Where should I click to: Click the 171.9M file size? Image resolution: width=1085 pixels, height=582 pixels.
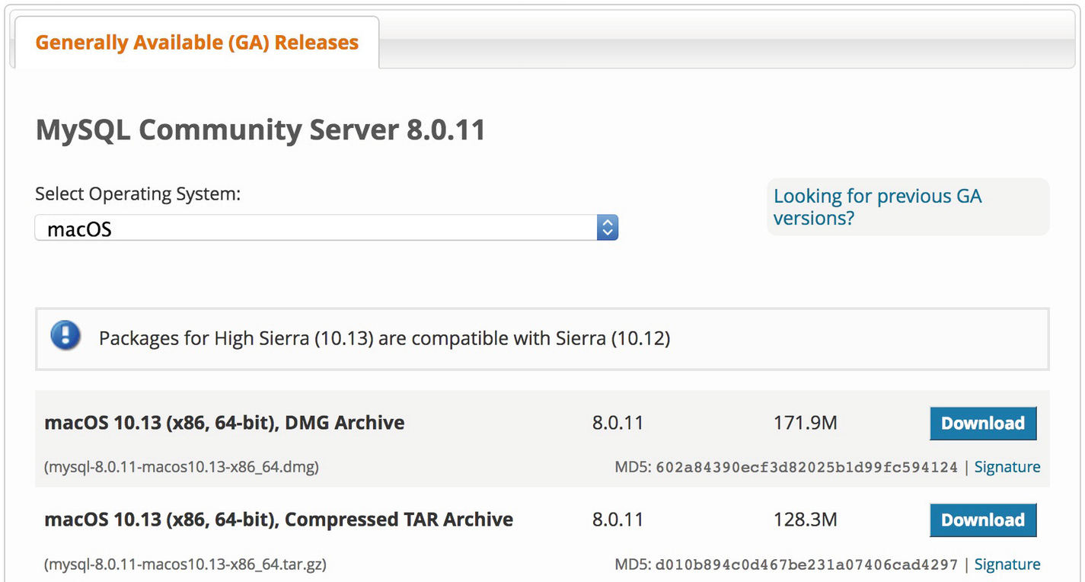click(806, 423)
